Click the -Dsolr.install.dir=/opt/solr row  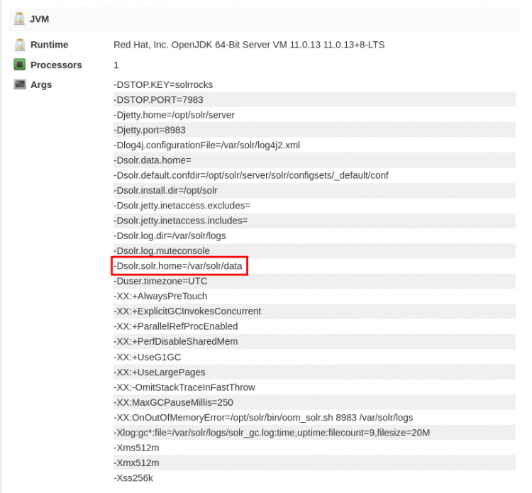point(165,191)
